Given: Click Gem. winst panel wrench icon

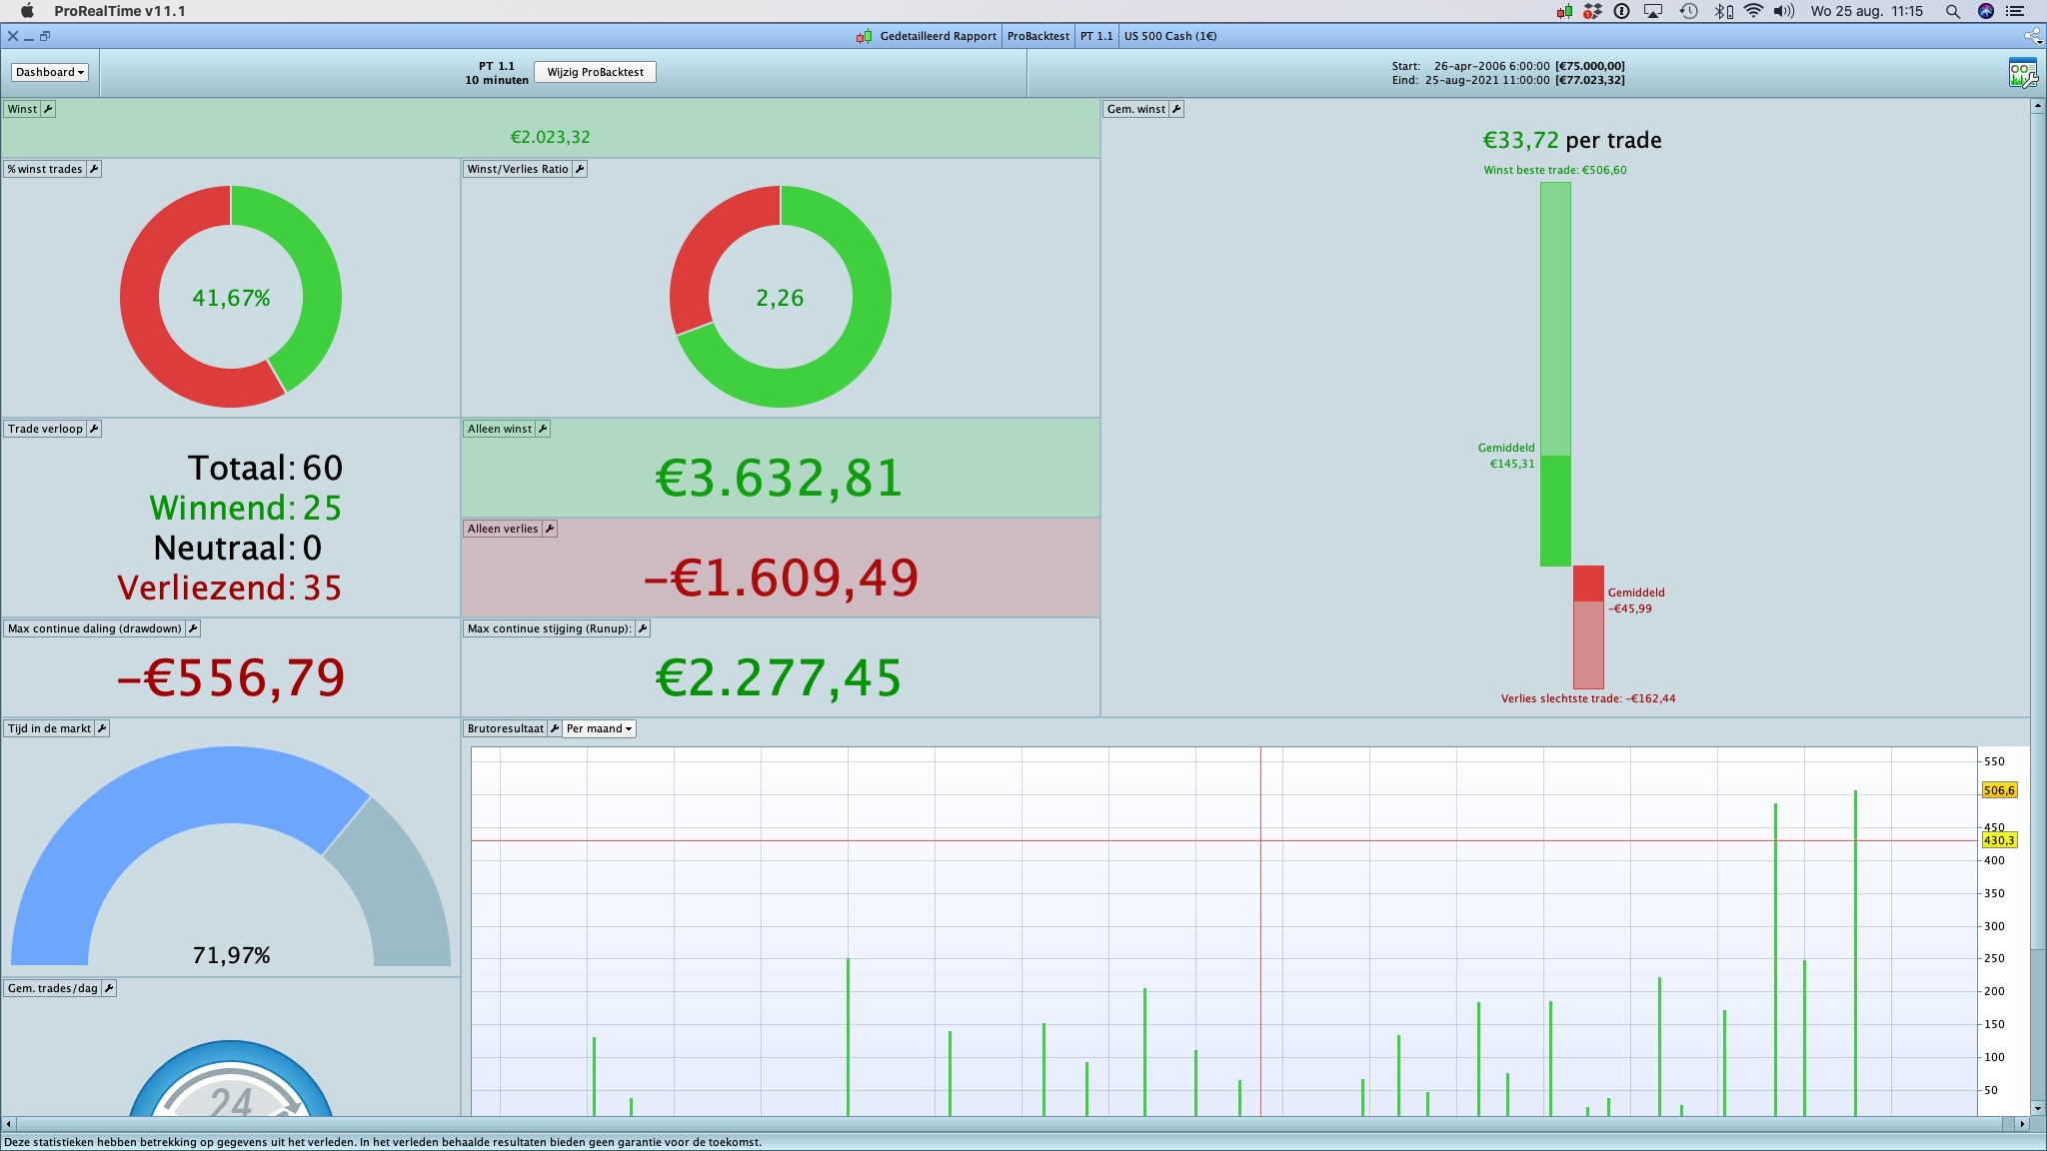Looking at the screenshot, I should (1176, 109).
